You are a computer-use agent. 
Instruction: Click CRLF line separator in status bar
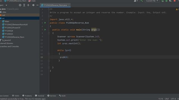167,99
